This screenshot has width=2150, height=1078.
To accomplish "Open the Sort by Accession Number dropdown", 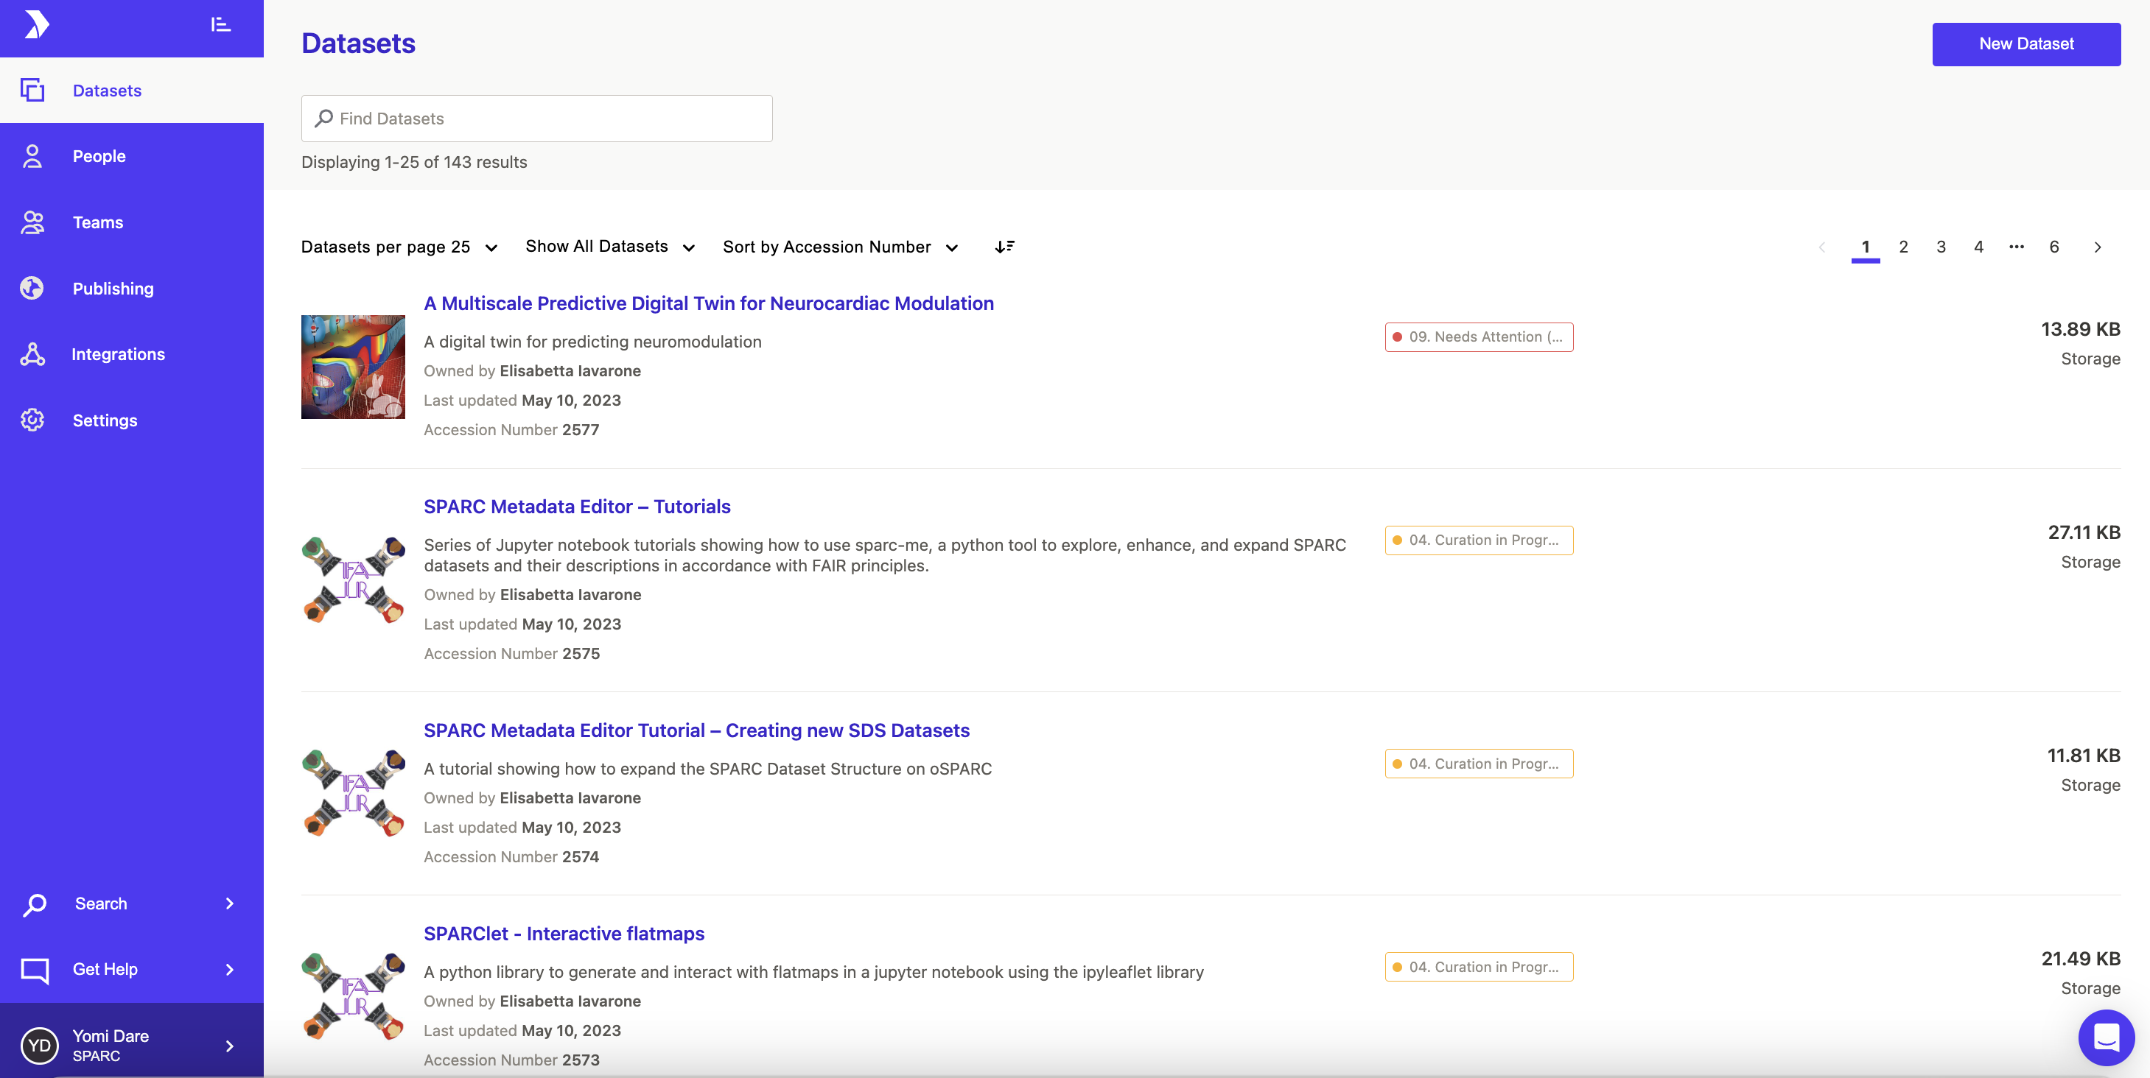I will tap(840, 247).
